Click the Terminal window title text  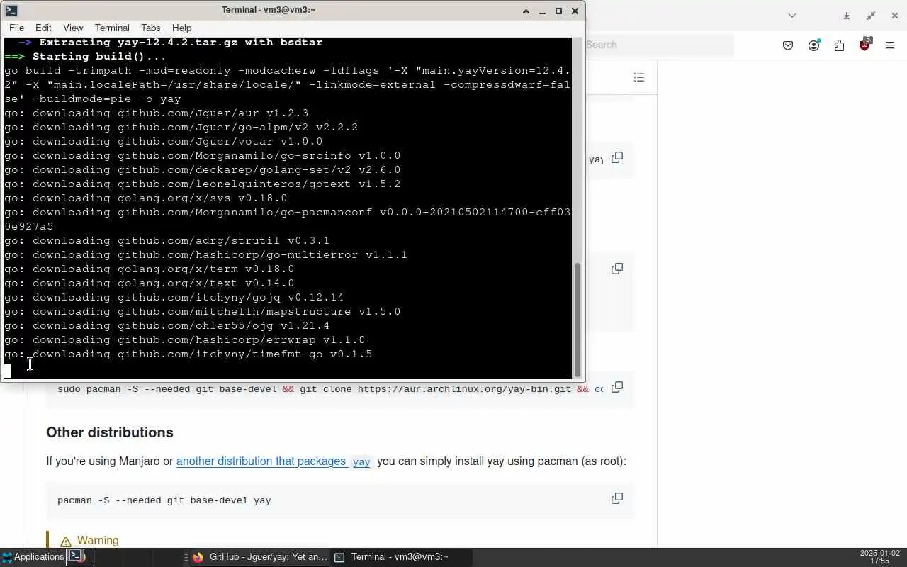click(x=269, y=10)
